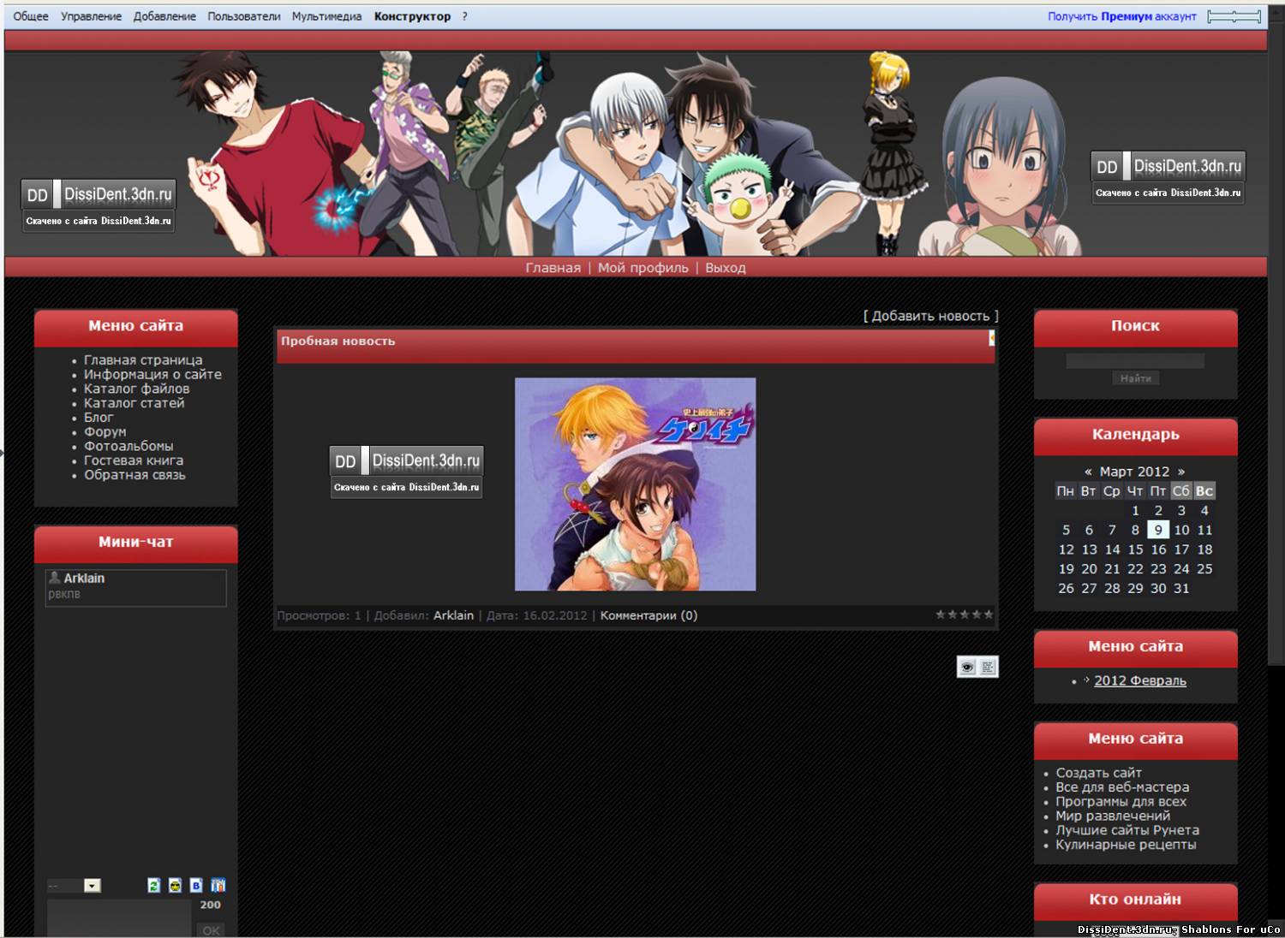Click the Дата: 16.02.2012 text
This screenshot has height=938, width=1285.
point(537,615)
